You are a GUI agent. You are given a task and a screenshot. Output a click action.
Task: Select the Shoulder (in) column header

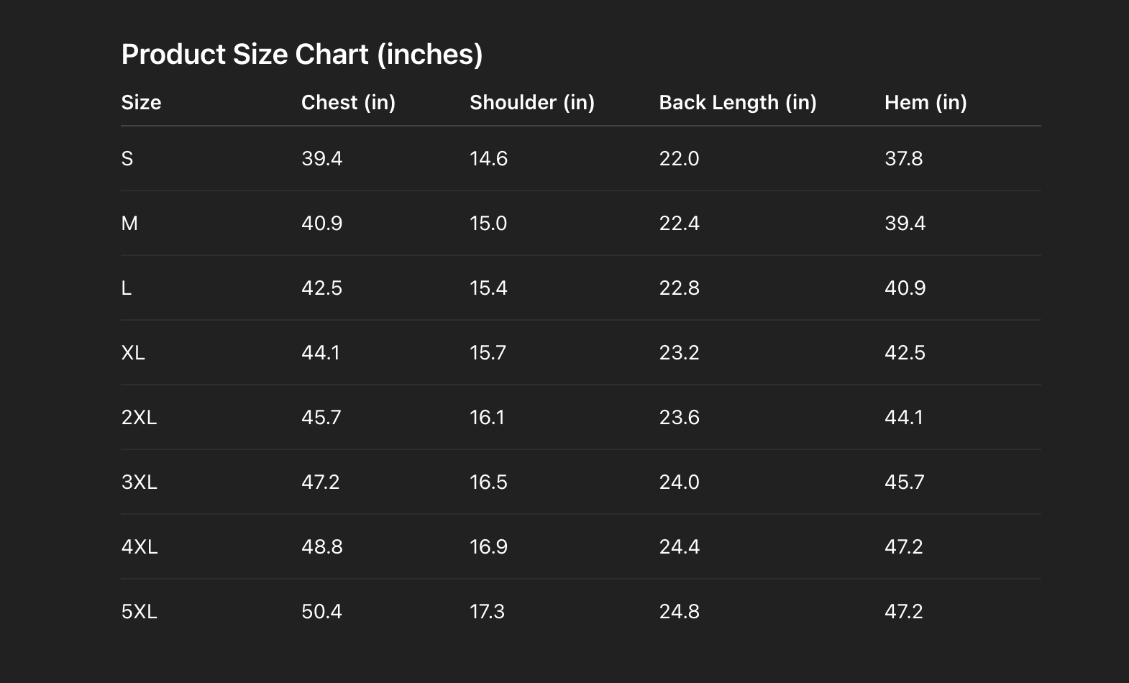tap(531, 103)
